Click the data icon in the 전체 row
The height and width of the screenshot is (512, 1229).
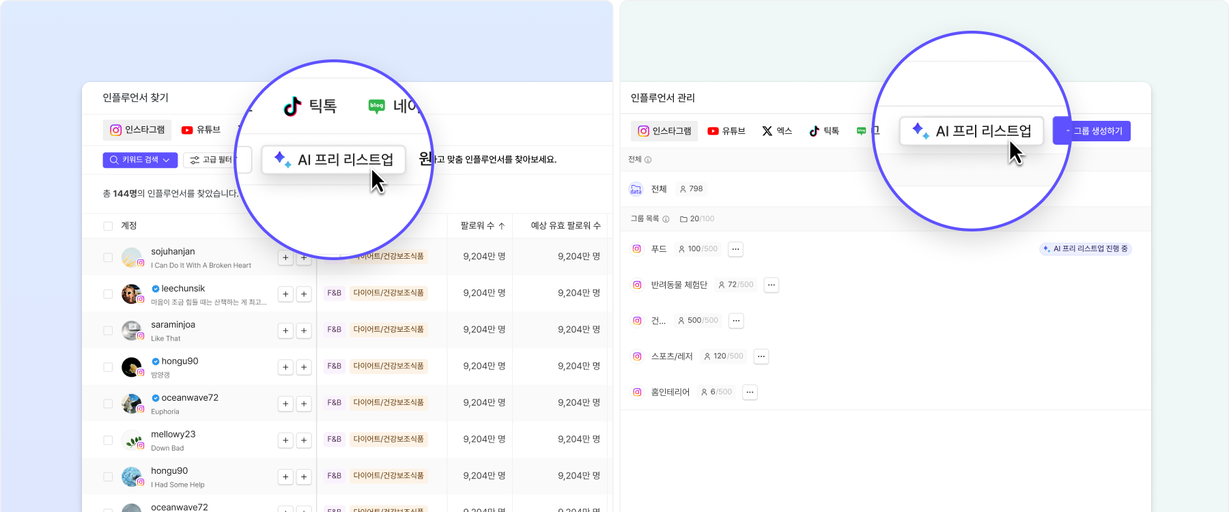coord(636,189)
